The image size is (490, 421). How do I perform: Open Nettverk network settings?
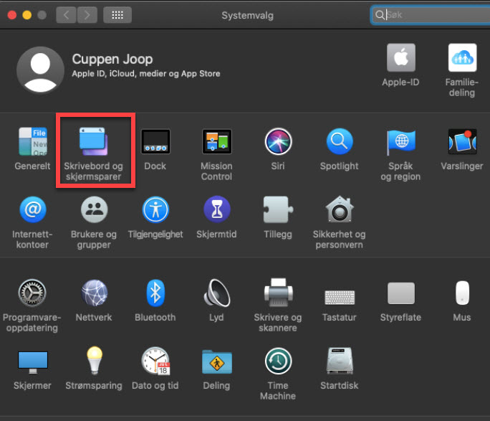pyautogui.click(x=93, y=293)
